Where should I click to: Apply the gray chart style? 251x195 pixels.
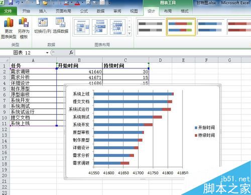pos(151,27)
